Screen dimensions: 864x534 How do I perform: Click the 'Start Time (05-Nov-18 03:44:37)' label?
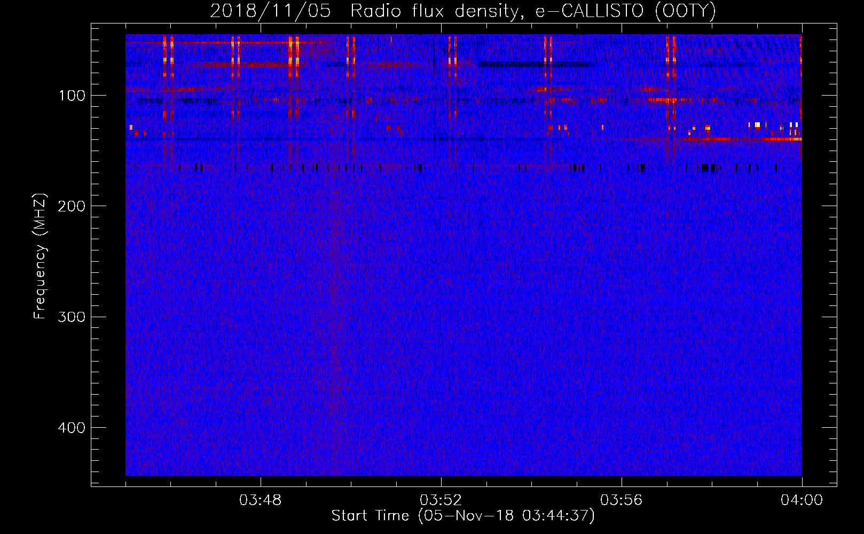[463, 516]
